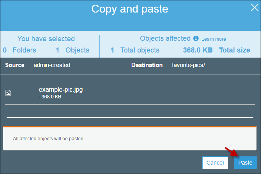The height and width of the screenshot is (174, 261).
Task: Click the Copy and paste dialog title
Action: point(130,9)
